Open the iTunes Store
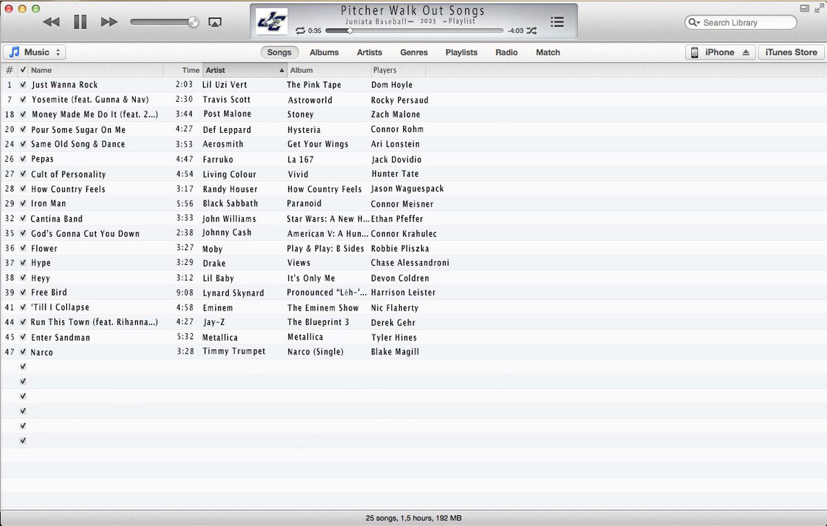Screen dimensions: 827x526 click(x=790, y=52)
